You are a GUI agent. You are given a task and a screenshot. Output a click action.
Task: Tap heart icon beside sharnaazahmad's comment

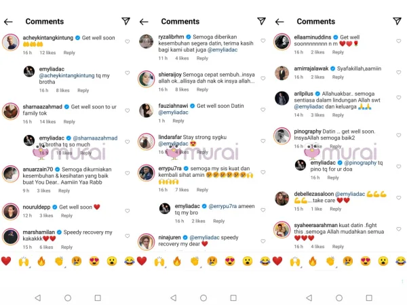click(x=127, y=108)
